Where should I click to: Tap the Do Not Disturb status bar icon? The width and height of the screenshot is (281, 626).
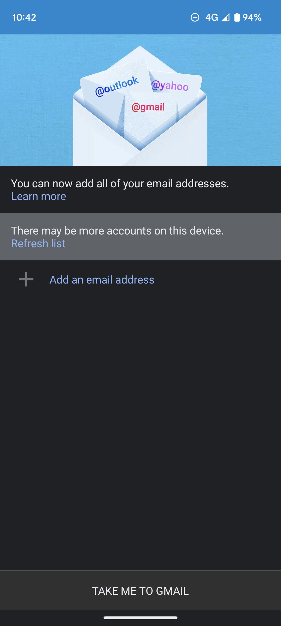195,17
